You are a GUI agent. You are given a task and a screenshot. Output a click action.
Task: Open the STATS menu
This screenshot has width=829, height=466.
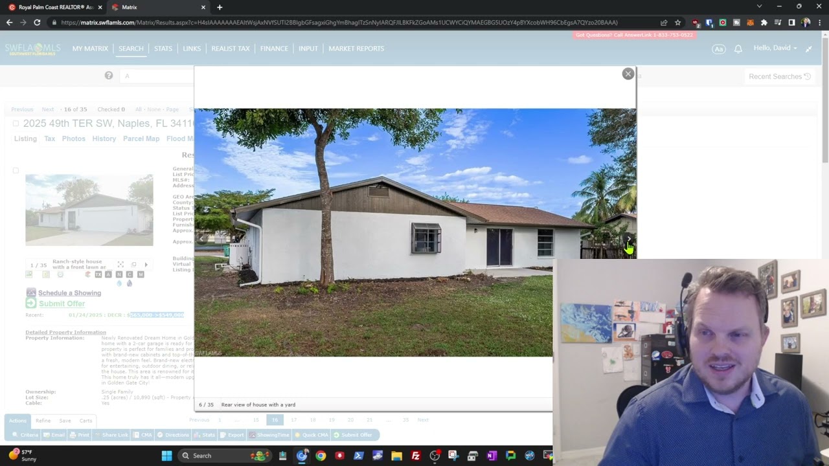[163, 49]
